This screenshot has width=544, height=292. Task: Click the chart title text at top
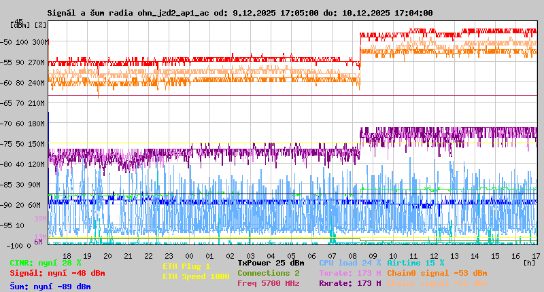coord(239,13)
